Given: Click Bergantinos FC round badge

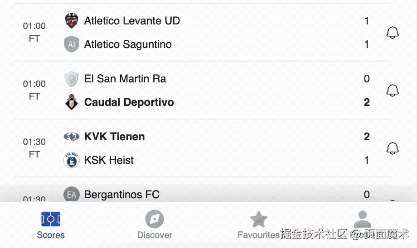Looking at the screenshot, I should (72, 195).
